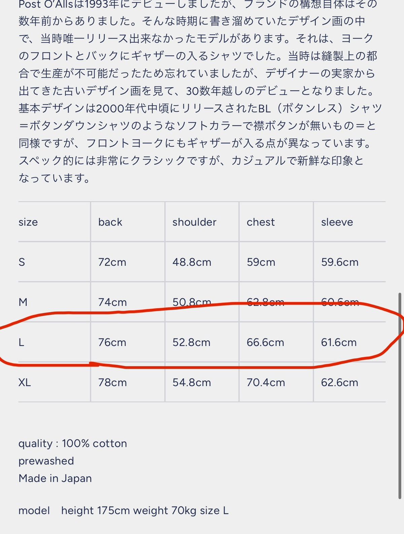
Task: Select the size XL row label
Action: click(x=25, y=382)
